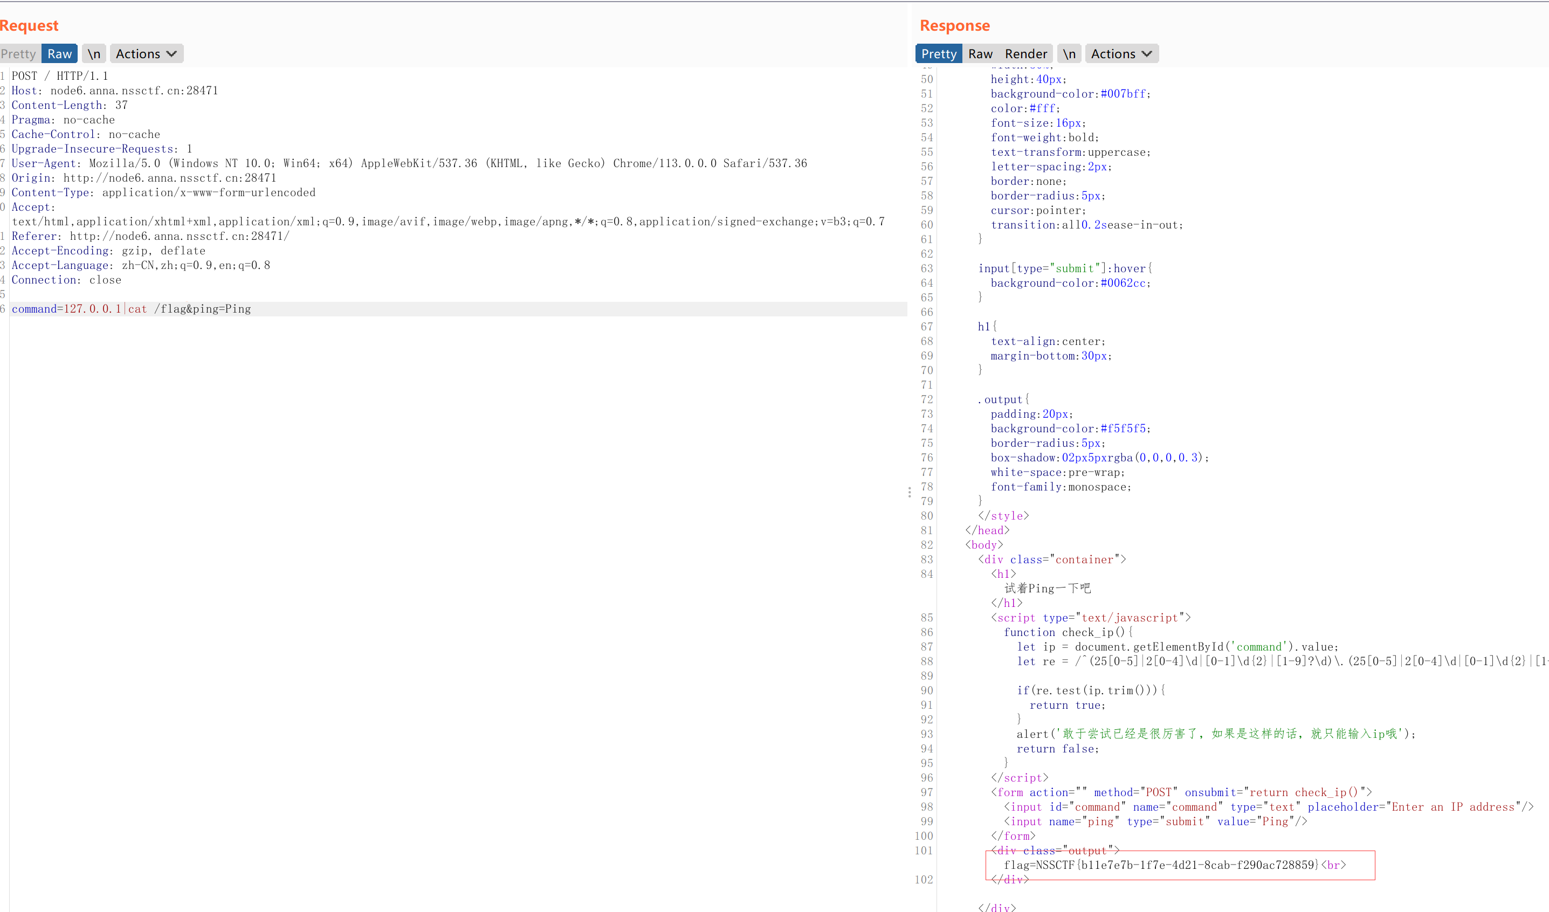Toggle \n display in Response panel
Screen dimensions: 1549x912
tap(1069, 54)
